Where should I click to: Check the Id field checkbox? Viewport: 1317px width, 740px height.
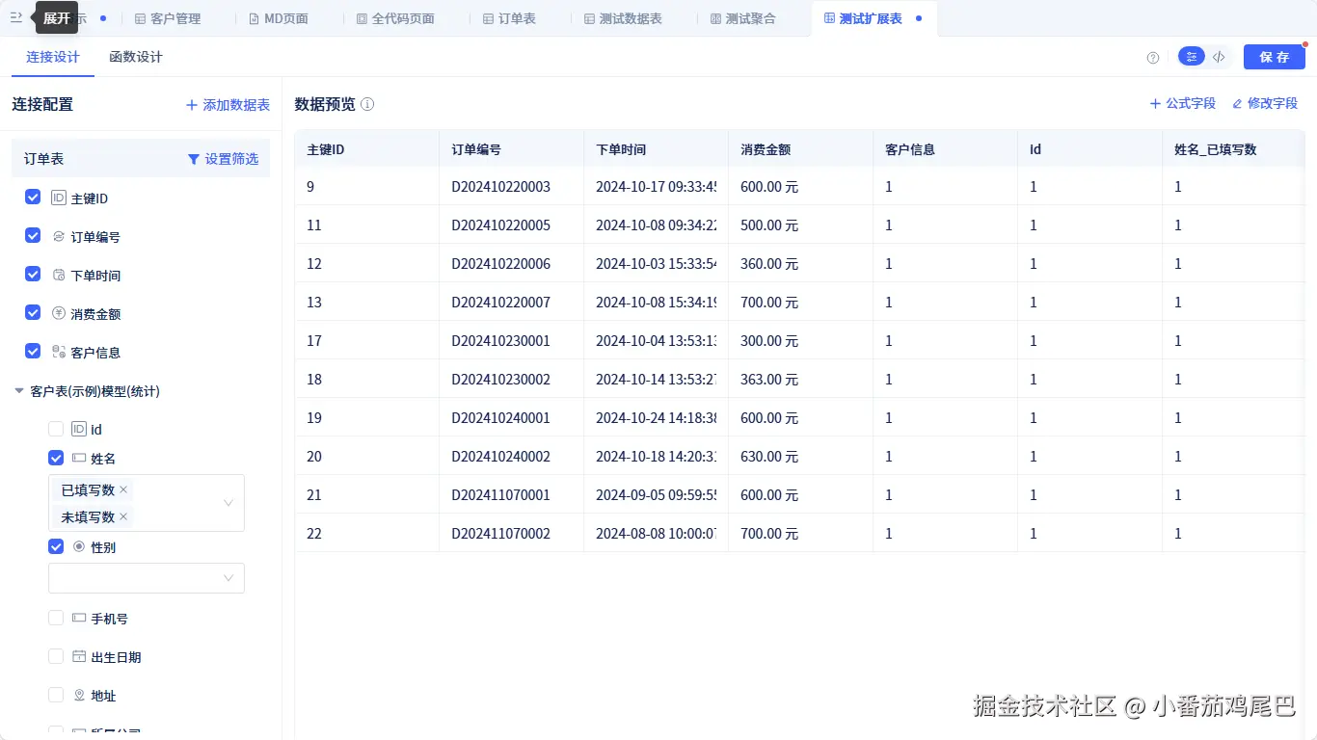coord(56,429)
